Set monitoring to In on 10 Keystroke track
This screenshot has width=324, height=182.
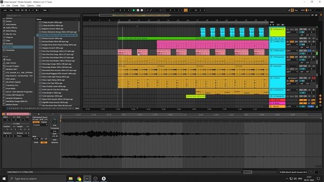click(x=288, y=57)
